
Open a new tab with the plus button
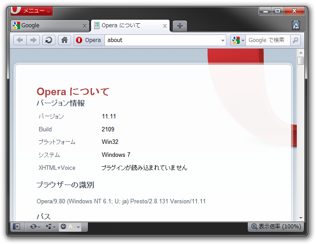tap(180, 26)
